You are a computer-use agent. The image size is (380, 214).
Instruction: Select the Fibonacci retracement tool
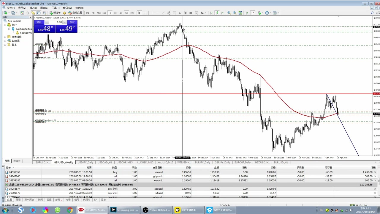pos(174,13)
